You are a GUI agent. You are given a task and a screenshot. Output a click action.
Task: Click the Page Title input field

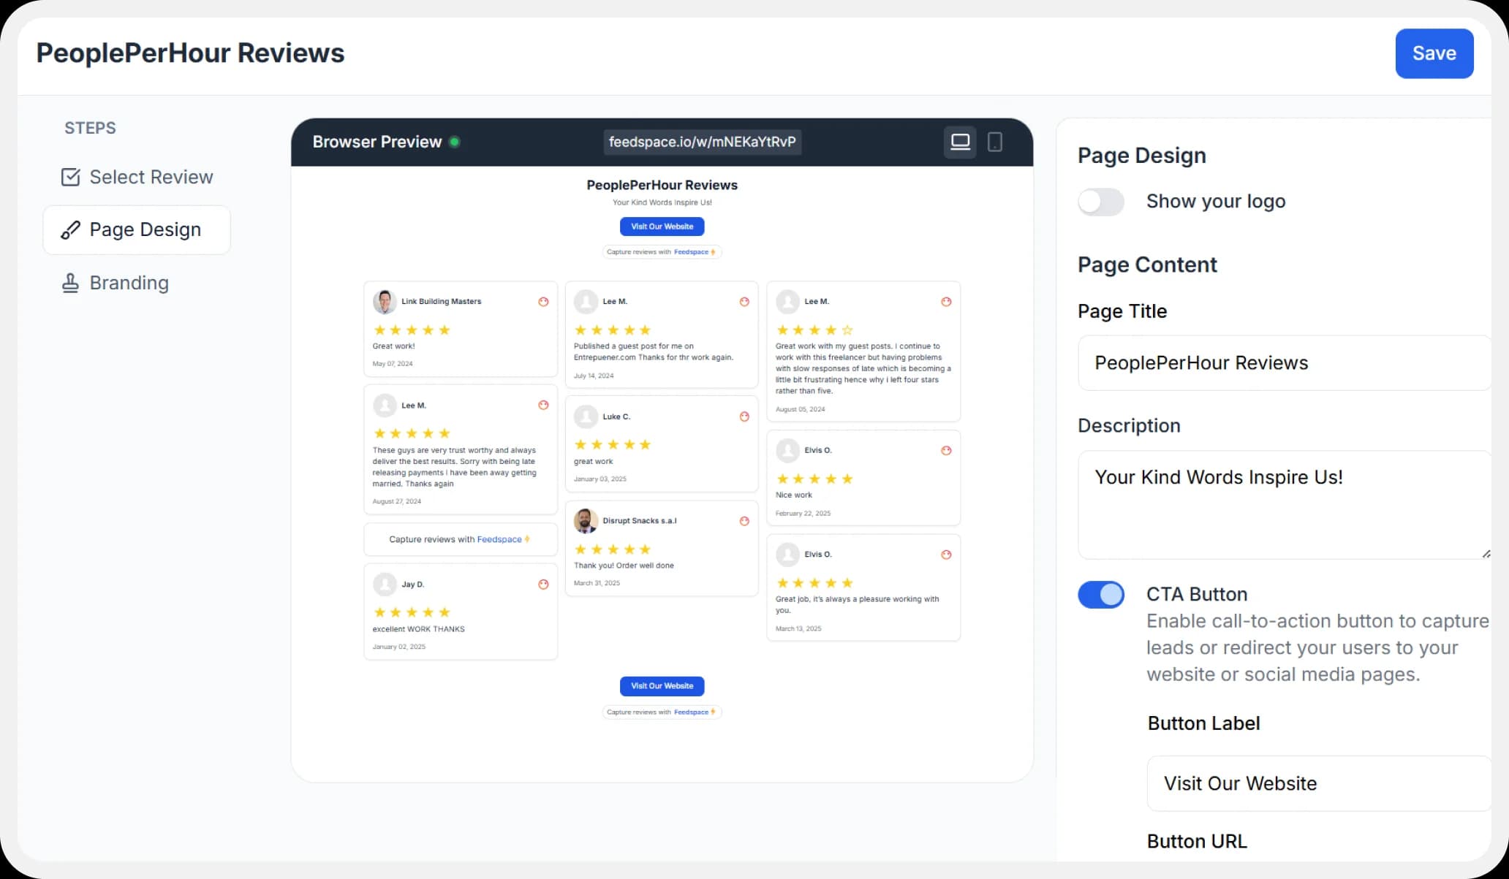pos(1283,363)
